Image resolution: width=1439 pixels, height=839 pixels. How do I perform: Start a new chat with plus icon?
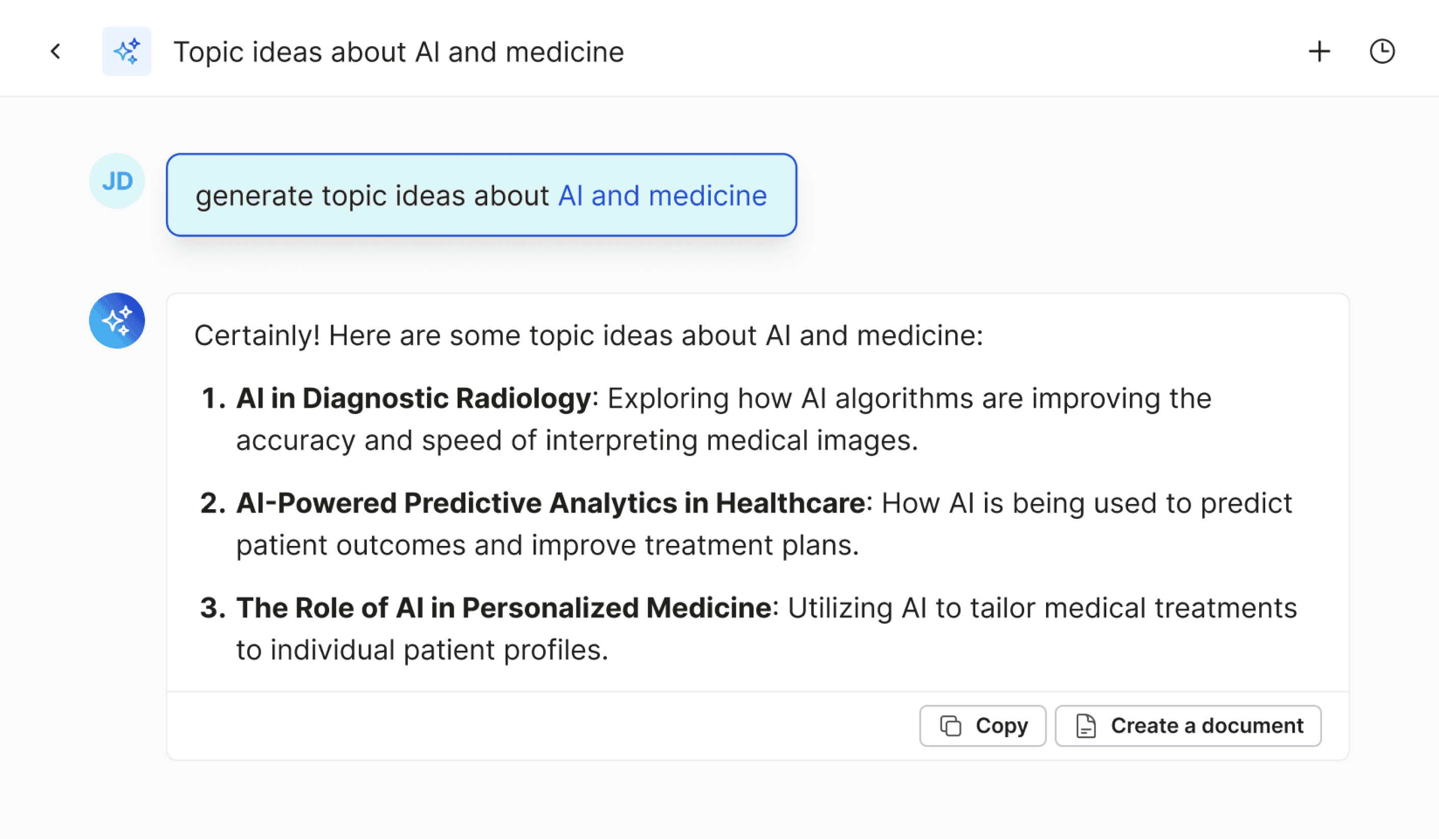pos(1319,51)
